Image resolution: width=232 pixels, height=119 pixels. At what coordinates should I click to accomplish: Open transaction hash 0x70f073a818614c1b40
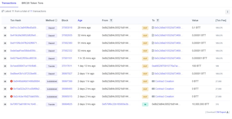(x=24, y=104)
